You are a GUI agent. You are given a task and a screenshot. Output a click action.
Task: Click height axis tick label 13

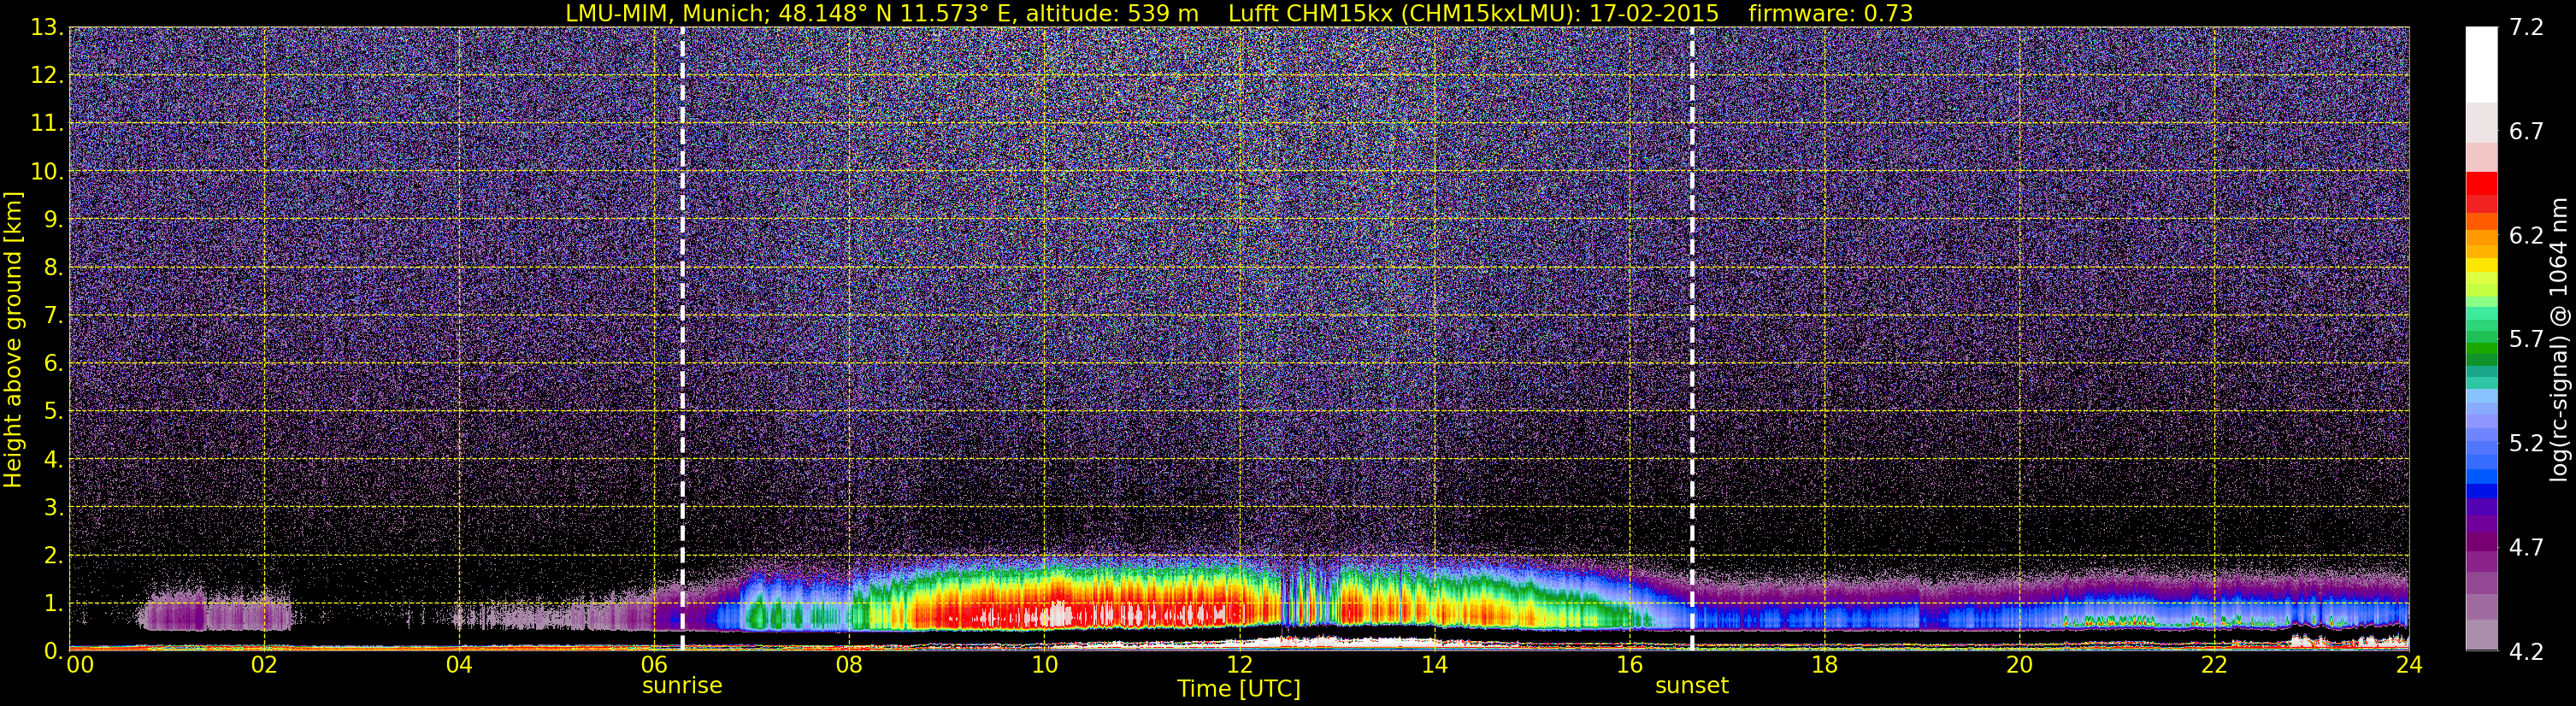coord(46,27)
